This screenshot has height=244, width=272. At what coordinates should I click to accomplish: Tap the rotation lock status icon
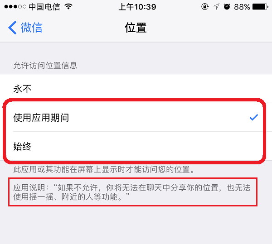pyautogui.click(x=205, y=7)
